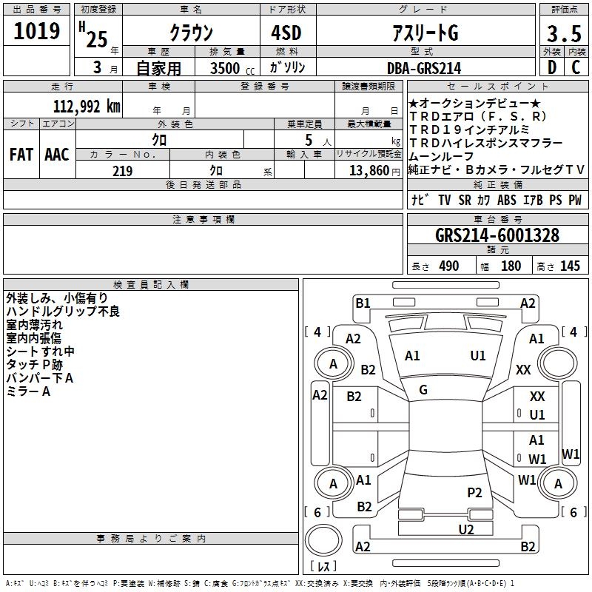
Task: Click the spare tire circle above レス
Action: pos(323,540)
